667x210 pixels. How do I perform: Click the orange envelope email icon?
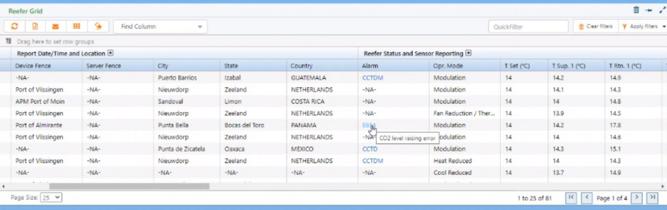coord(56,26)
